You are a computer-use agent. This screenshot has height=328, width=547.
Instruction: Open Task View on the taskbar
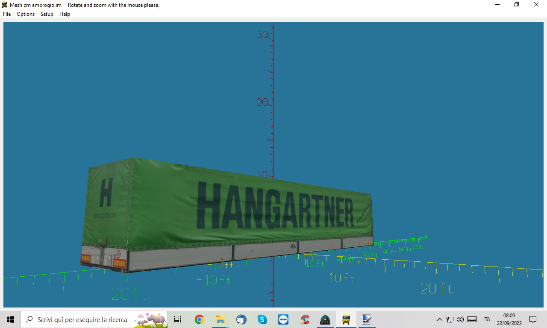click(x=178, y=319)
